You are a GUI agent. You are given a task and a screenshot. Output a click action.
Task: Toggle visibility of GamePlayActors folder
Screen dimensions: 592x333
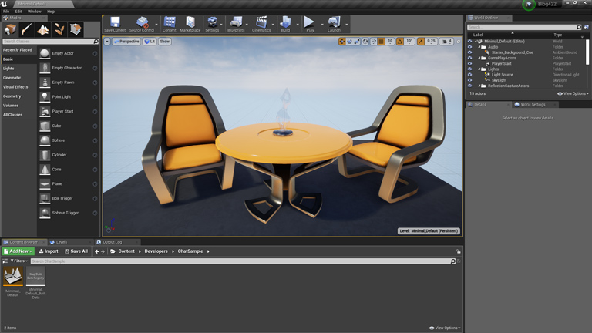469,58
